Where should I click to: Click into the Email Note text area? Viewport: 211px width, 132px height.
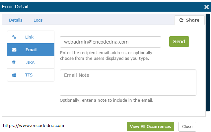click(x=128, y=83)
